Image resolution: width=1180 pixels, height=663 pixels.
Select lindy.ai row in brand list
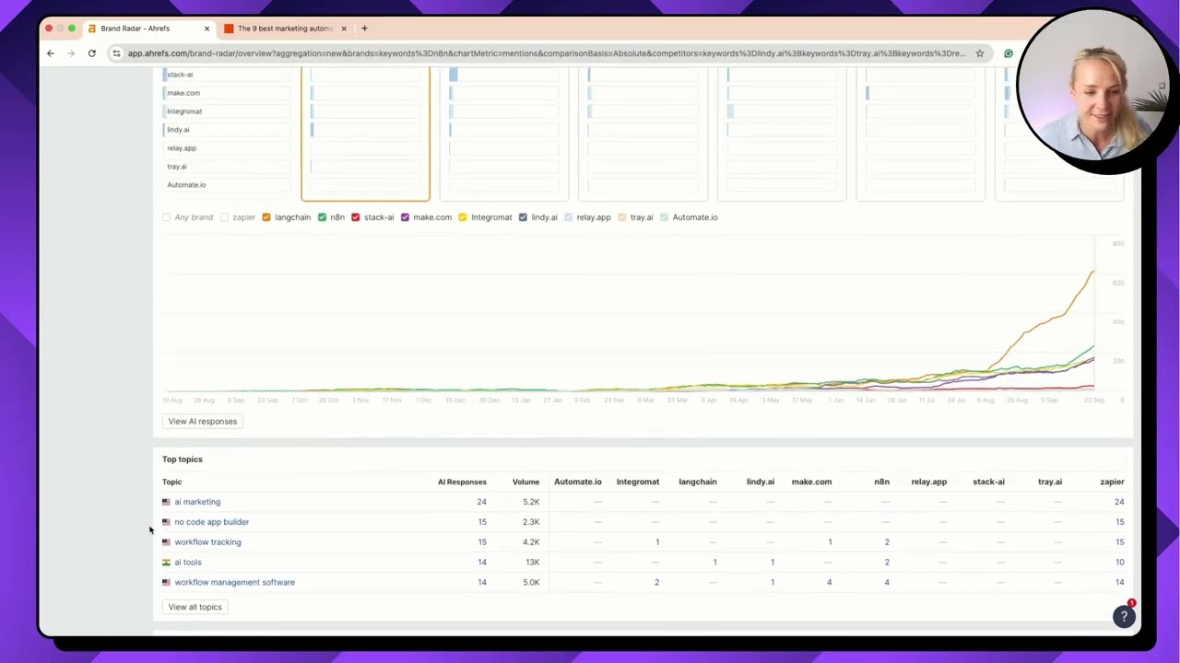(227, 130)
